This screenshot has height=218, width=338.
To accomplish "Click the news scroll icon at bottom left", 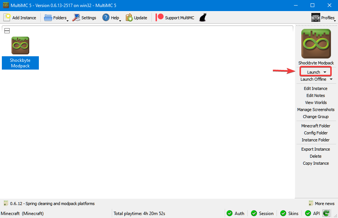I will pos(6,203).
